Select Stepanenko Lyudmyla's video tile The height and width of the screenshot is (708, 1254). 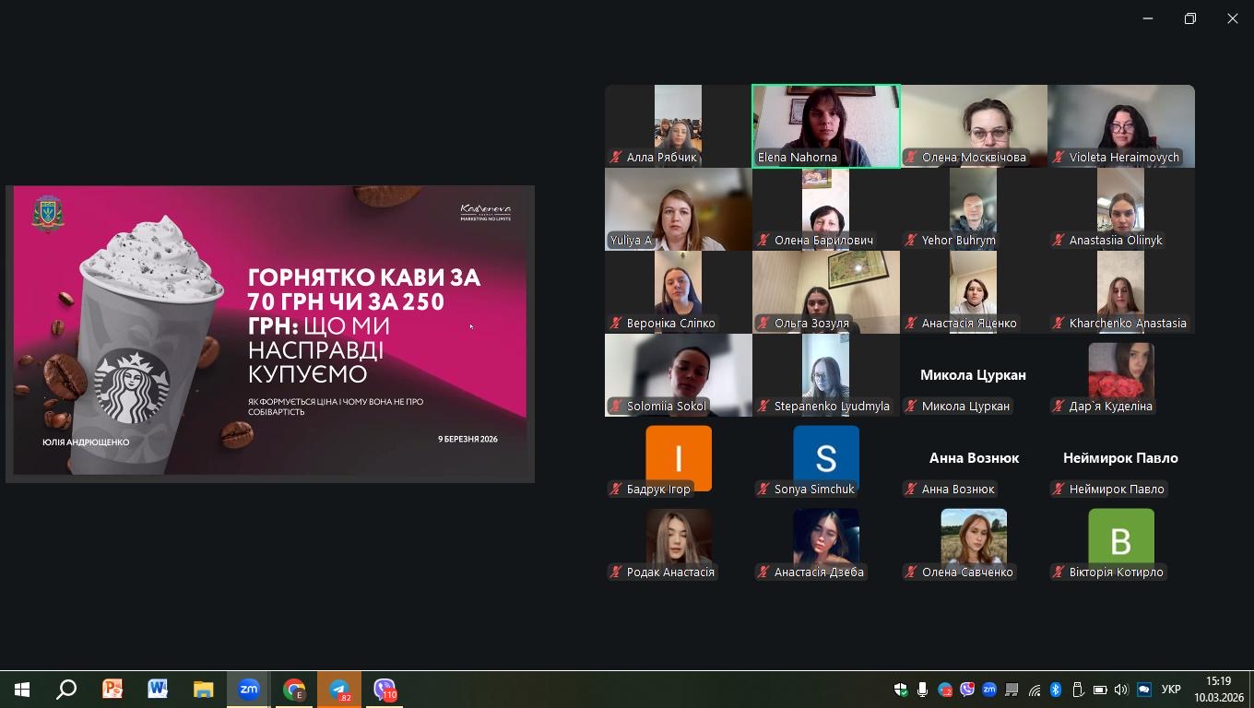826,375
